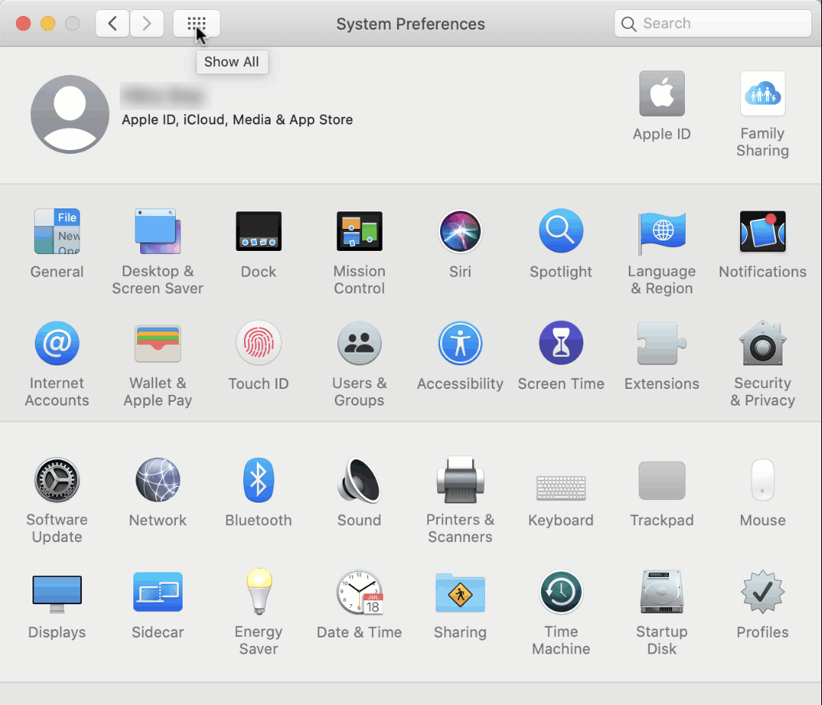Minimize window with the yellow button
822x705 pixels.
[48, 23]
